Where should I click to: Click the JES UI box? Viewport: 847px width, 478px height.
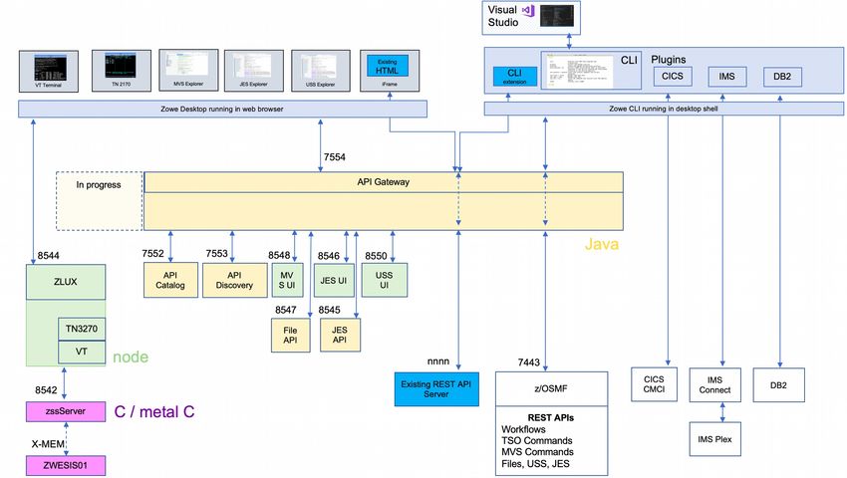tap(334, 280)
